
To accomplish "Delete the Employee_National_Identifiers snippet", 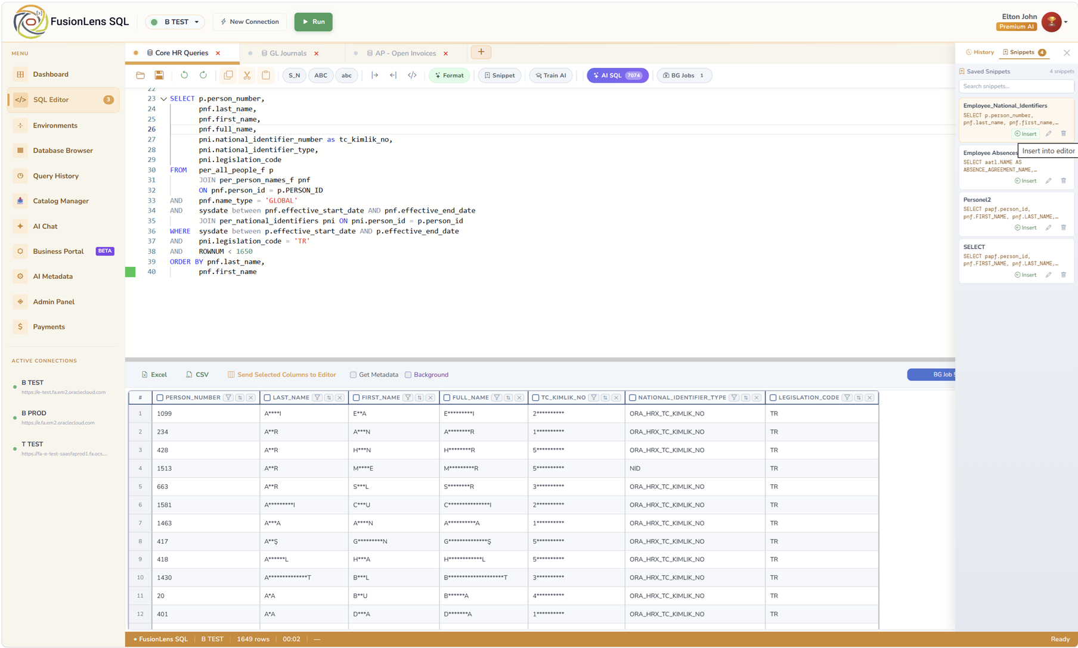I will [1064, 133].
